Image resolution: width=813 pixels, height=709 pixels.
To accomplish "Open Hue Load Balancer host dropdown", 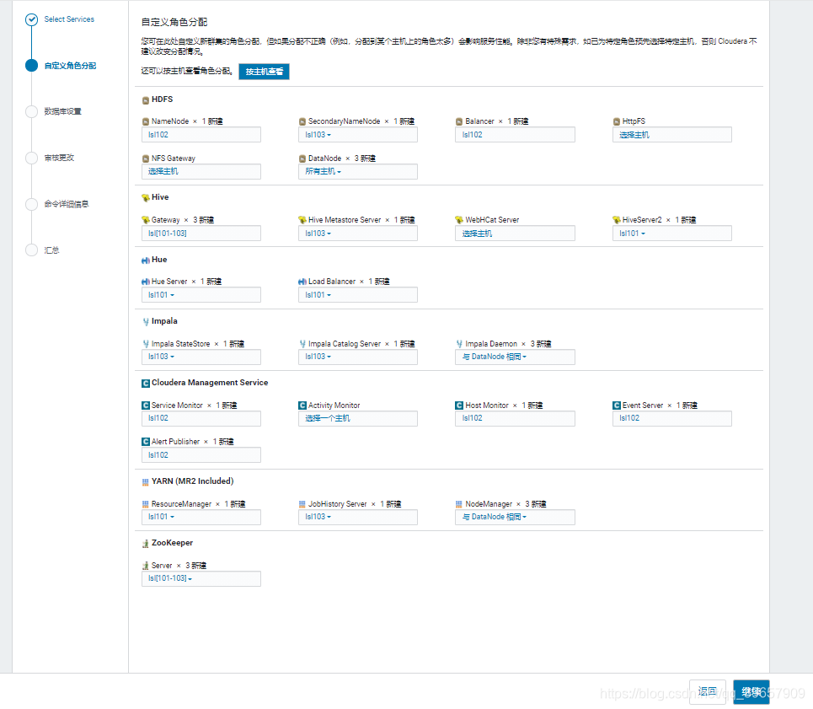I will click(x=358, y=295).
